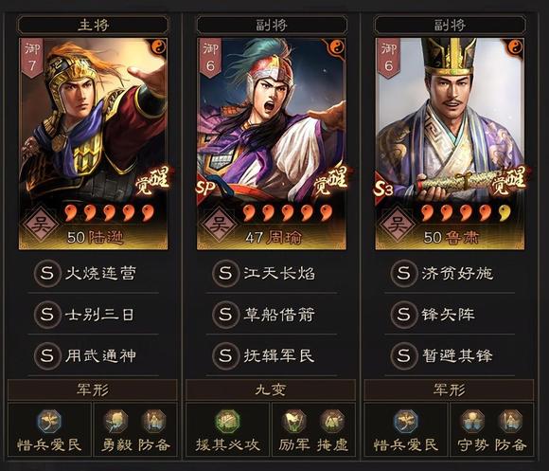Click the 吴 faction badge on 陆逊 card
The height and width of the screenshot is (471, 549).
(41, 225)
